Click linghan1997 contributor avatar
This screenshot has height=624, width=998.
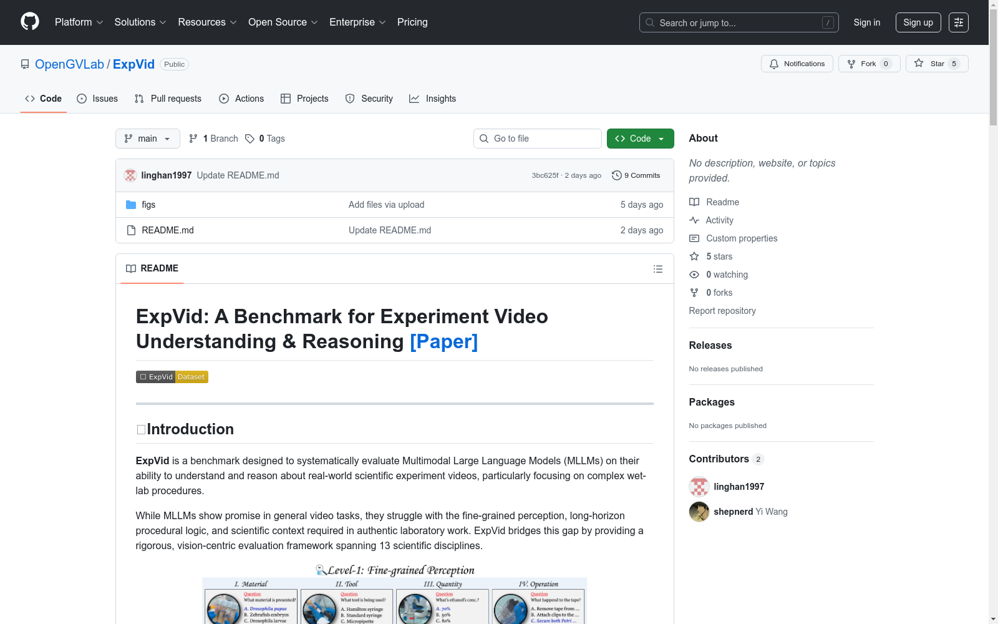699,487
